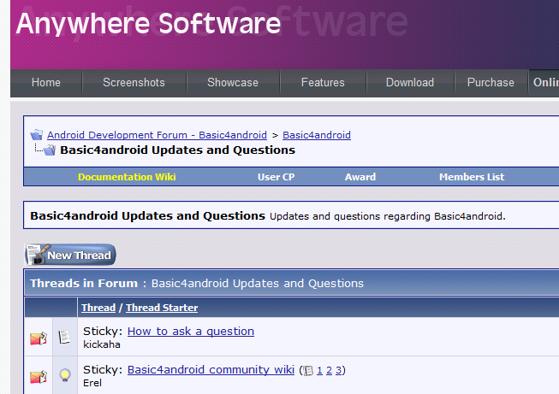Click the current-forum folder icon beside Updates and Questions

50,150
